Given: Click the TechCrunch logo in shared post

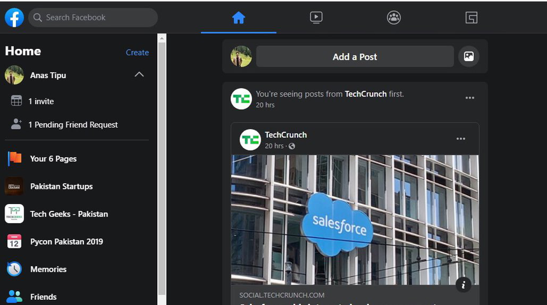Looking at the screenshot, I should [250, 140].
